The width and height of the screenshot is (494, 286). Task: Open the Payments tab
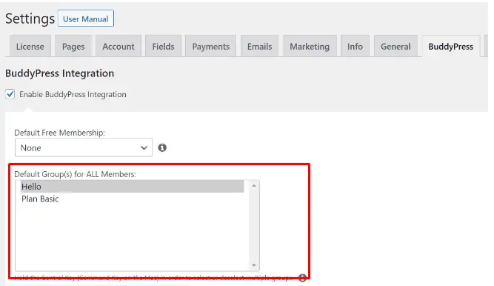[x=211, y=47]
